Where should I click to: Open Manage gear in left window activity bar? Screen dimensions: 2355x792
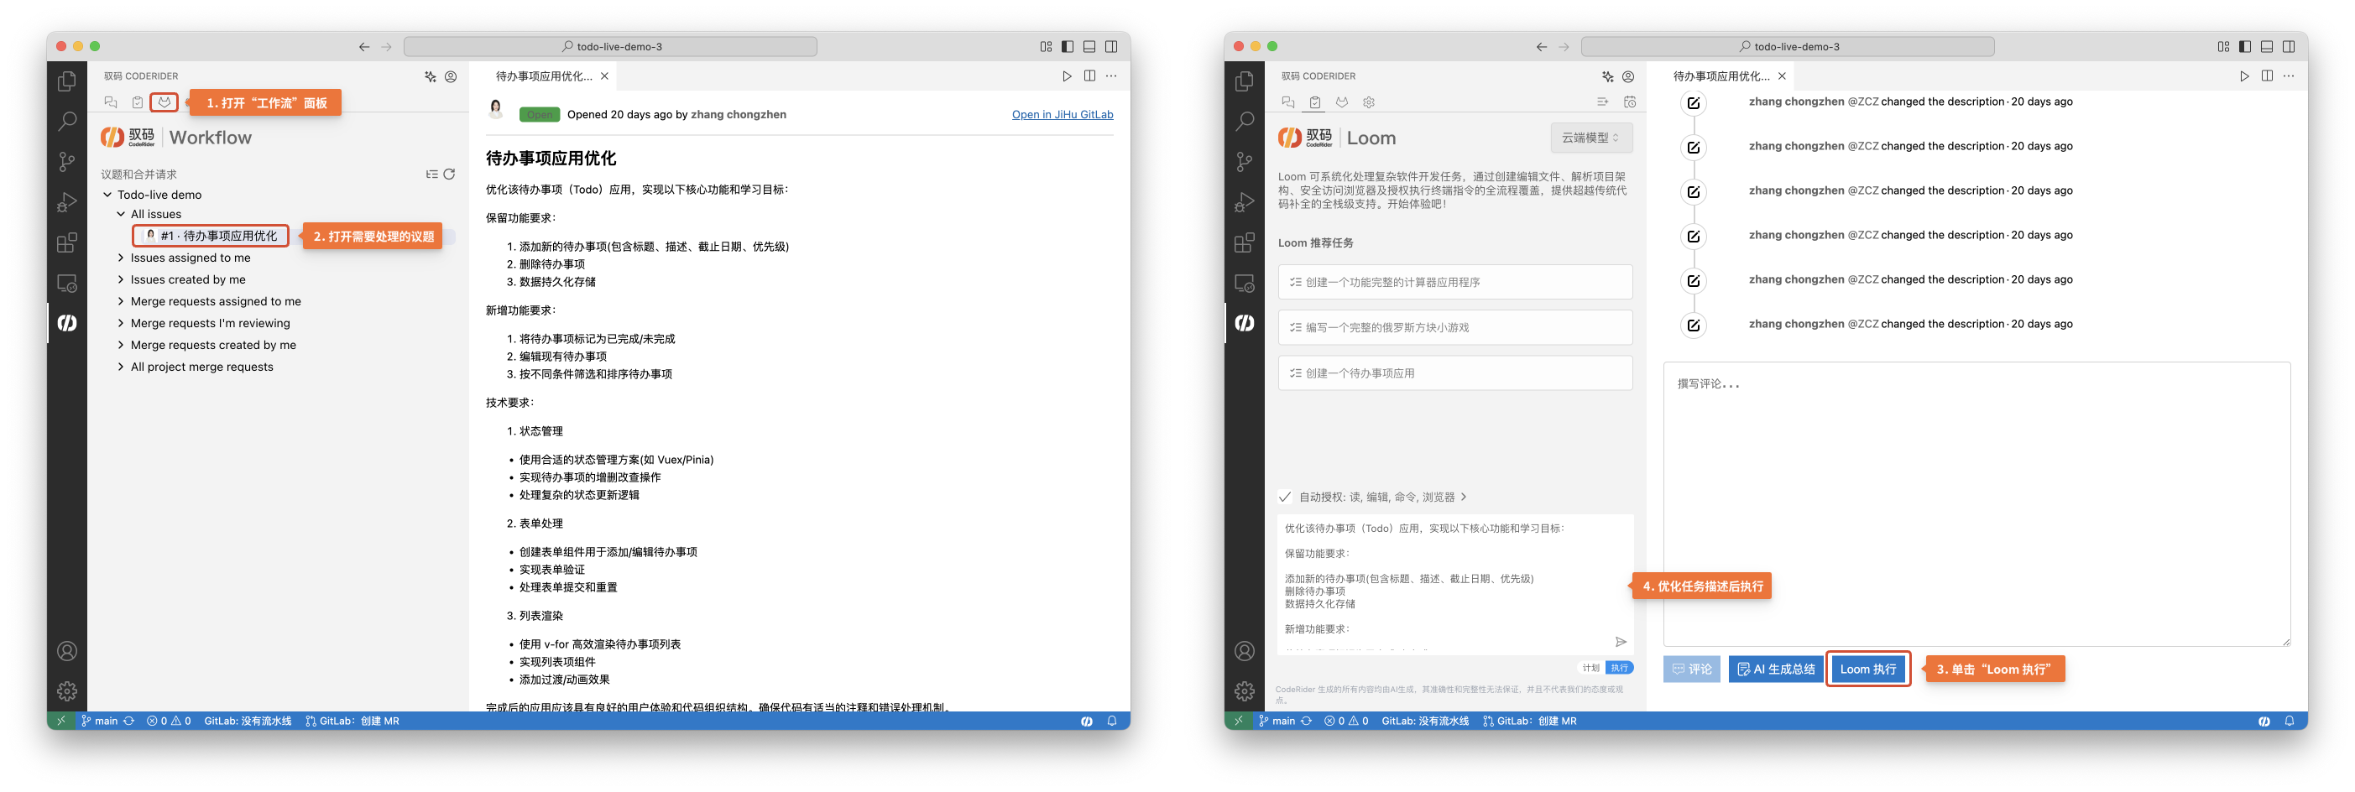(x=67, y=690)
